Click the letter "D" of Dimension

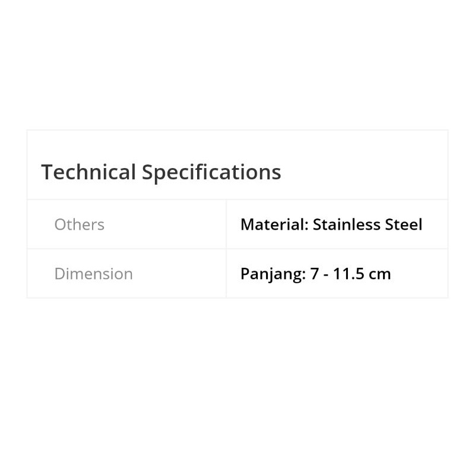pyautogui.click(x=59, y=274)
